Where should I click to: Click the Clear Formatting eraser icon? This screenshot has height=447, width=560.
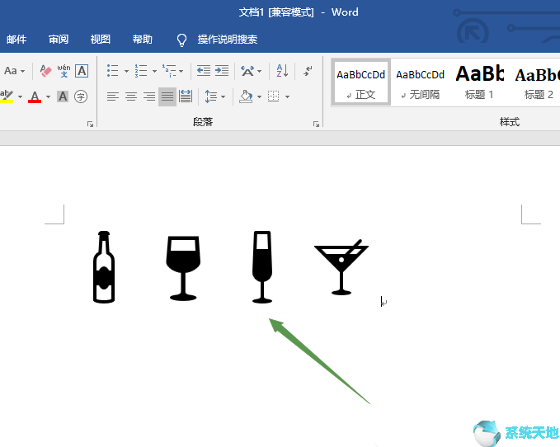(45, 71)
